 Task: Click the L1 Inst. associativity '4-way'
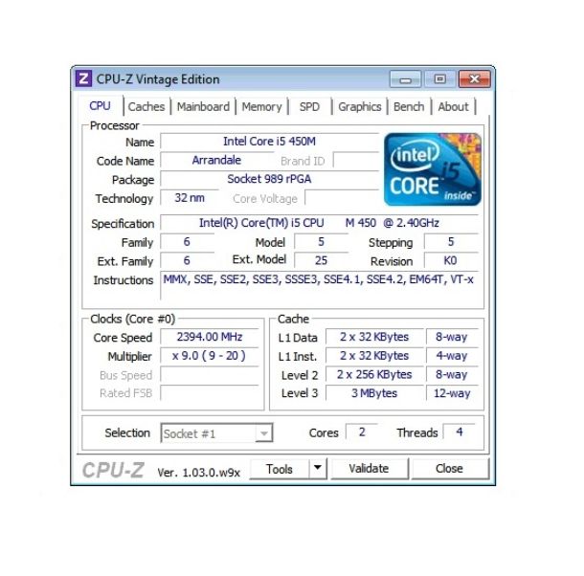[x=452, y=356]
